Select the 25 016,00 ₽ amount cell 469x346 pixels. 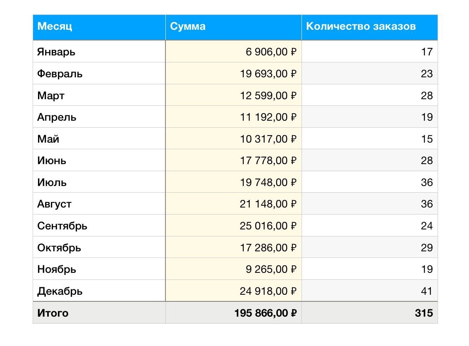pyautogui.click(x=234, y=225)
